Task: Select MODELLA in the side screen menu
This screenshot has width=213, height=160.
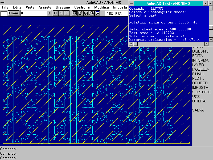Action: [200, 69]
